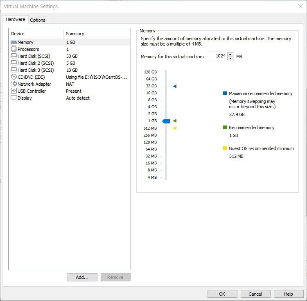
Task: Switch to the Hardware tab
Action: coord(16,19)
